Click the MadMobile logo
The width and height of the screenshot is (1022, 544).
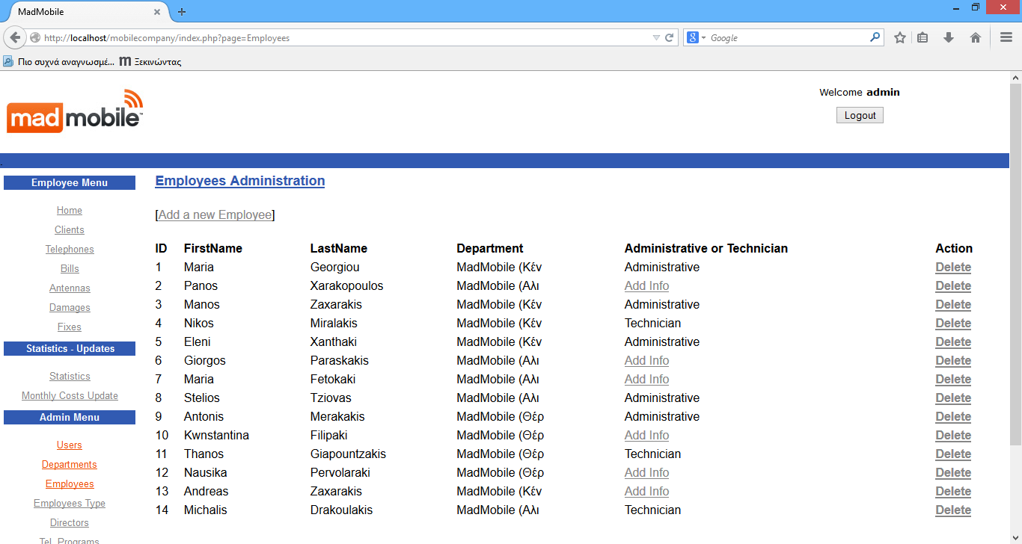[x=75, y=111]
